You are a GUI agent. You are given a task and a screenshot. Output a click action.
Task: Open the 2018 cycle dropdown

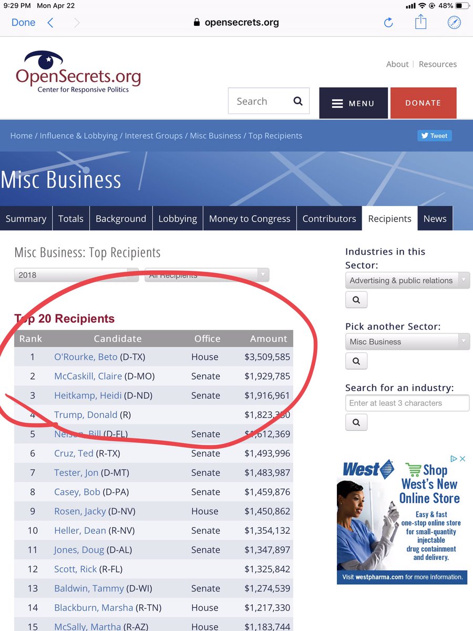click(x=76, y=275)
